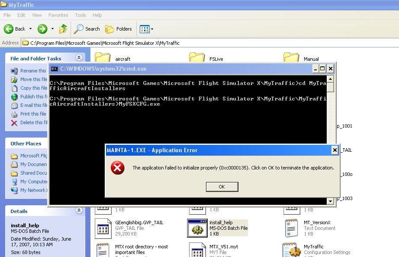
Task: Select the Manual folder
Action: [301, 58]
